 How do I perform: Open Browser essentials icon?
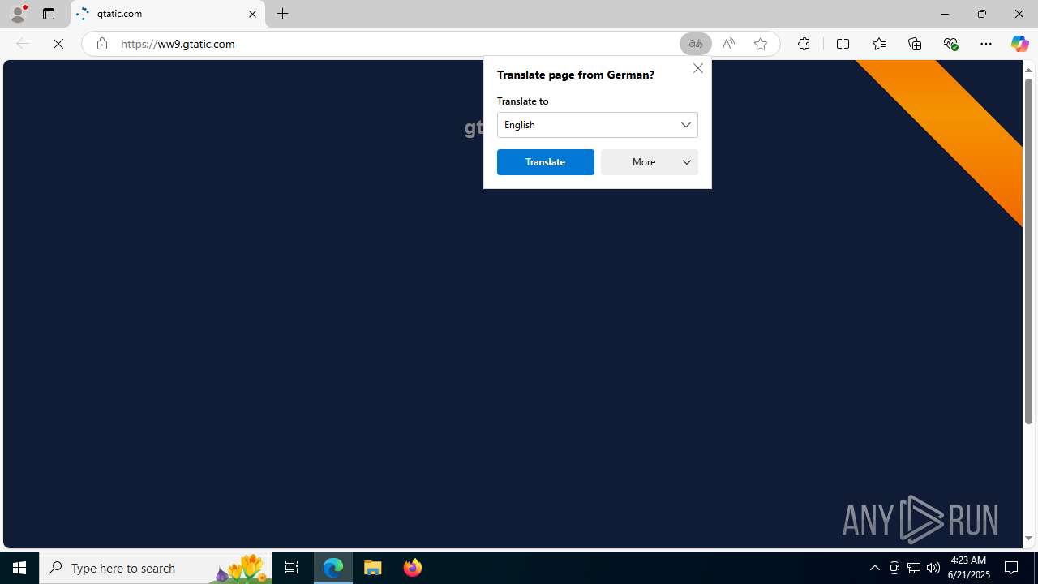[x=950, y=44]
